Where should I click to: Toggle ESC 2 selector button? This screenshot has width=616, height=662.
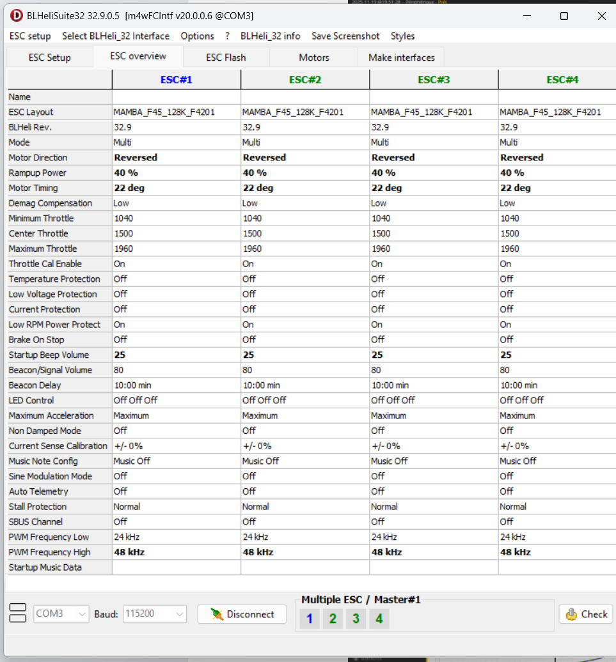[333, 619]
